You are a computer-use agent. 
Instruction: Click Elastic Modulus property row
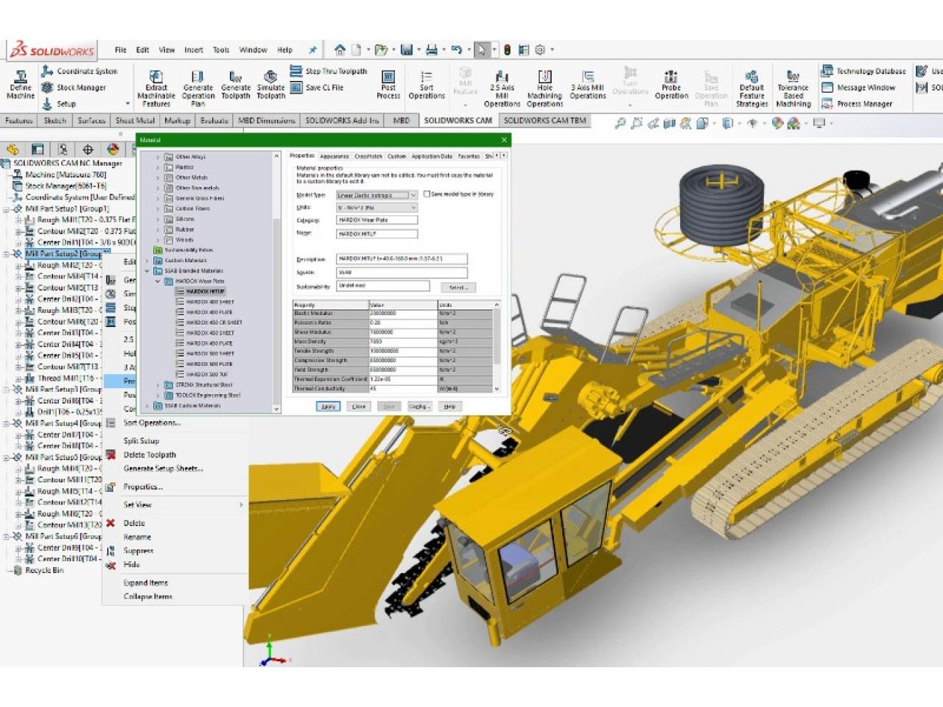(393, 314)
